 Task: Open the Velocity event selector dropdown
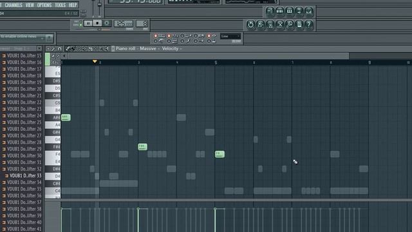[172, 49]
